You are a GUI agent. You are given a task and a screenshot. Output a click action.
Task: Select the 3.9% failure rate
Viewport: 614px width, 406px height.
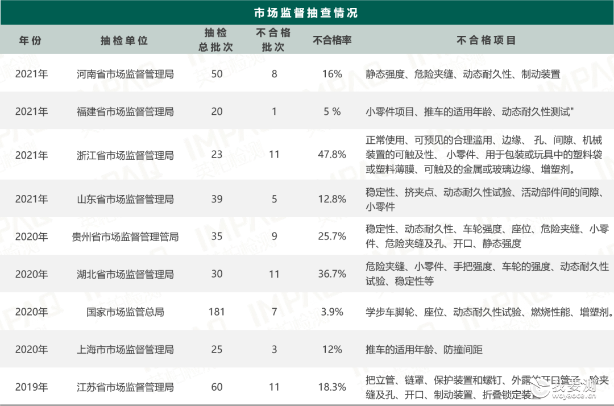click(332, 312)
